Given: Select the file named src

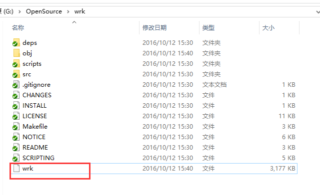Looking at the screenshot, I should [x=26, y=74].
